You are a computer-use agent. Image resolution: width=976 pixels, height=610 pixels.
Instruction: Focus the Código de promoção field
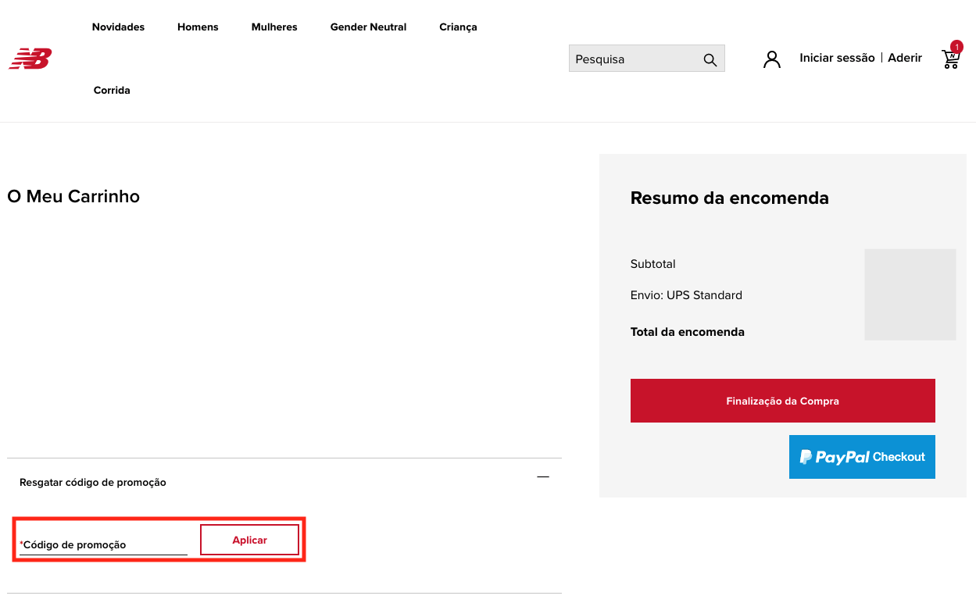click(103, 544)
